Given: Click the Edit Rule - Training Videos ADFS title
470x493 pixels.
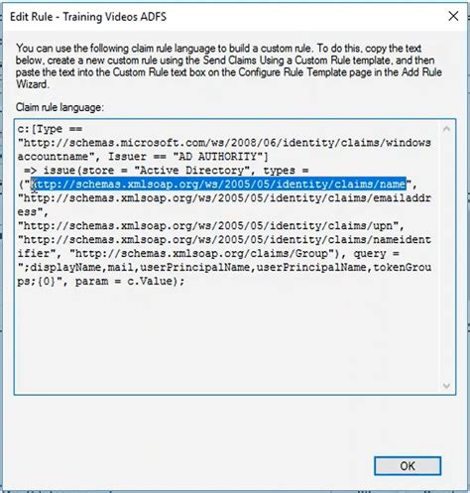Looking at the screenshot, I should tap(88, 17).
